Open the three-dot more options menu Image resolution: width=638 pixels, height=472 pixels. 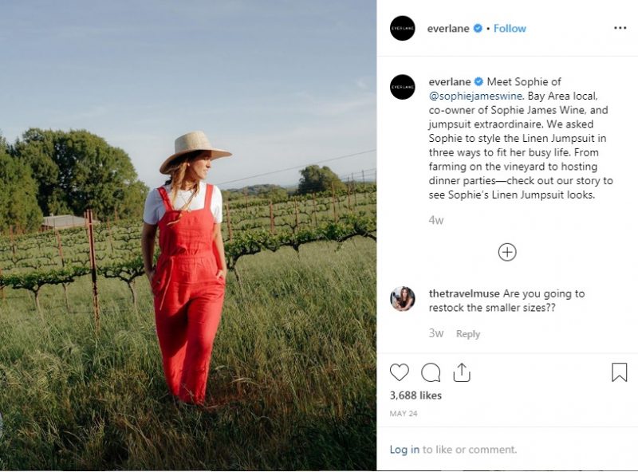pyautogui.click(x=620, y=28)
